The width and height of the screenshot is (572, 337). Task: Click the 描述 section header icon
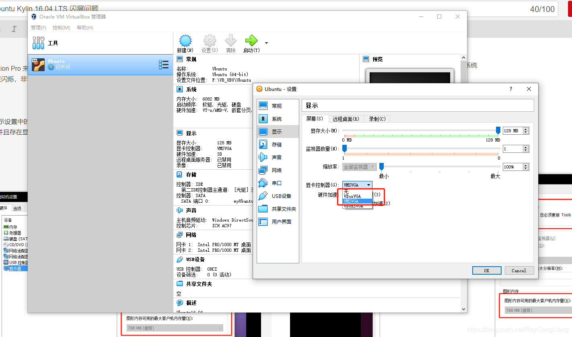[x=179, y=303]
